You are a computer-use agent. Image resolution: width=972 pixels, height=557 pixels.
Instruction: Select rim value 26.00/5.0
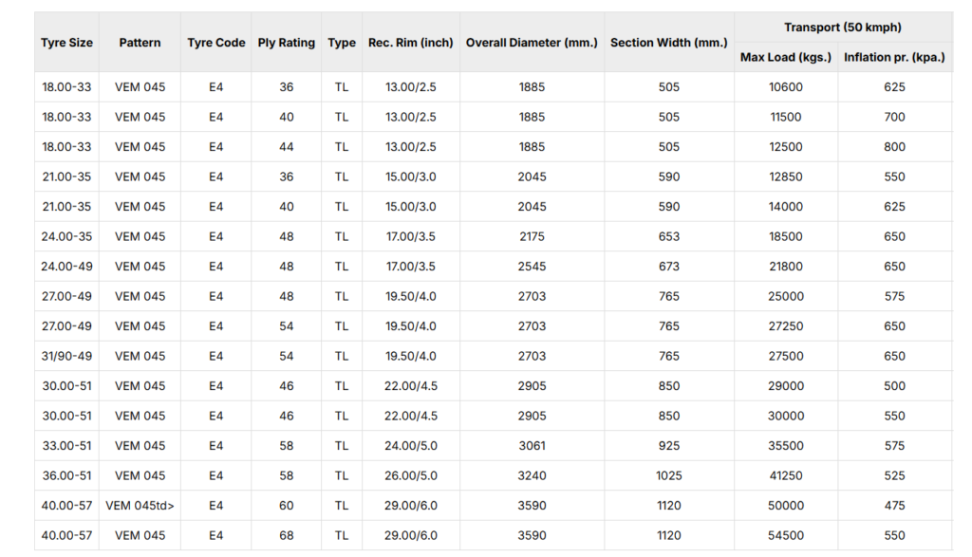[411, 475]
